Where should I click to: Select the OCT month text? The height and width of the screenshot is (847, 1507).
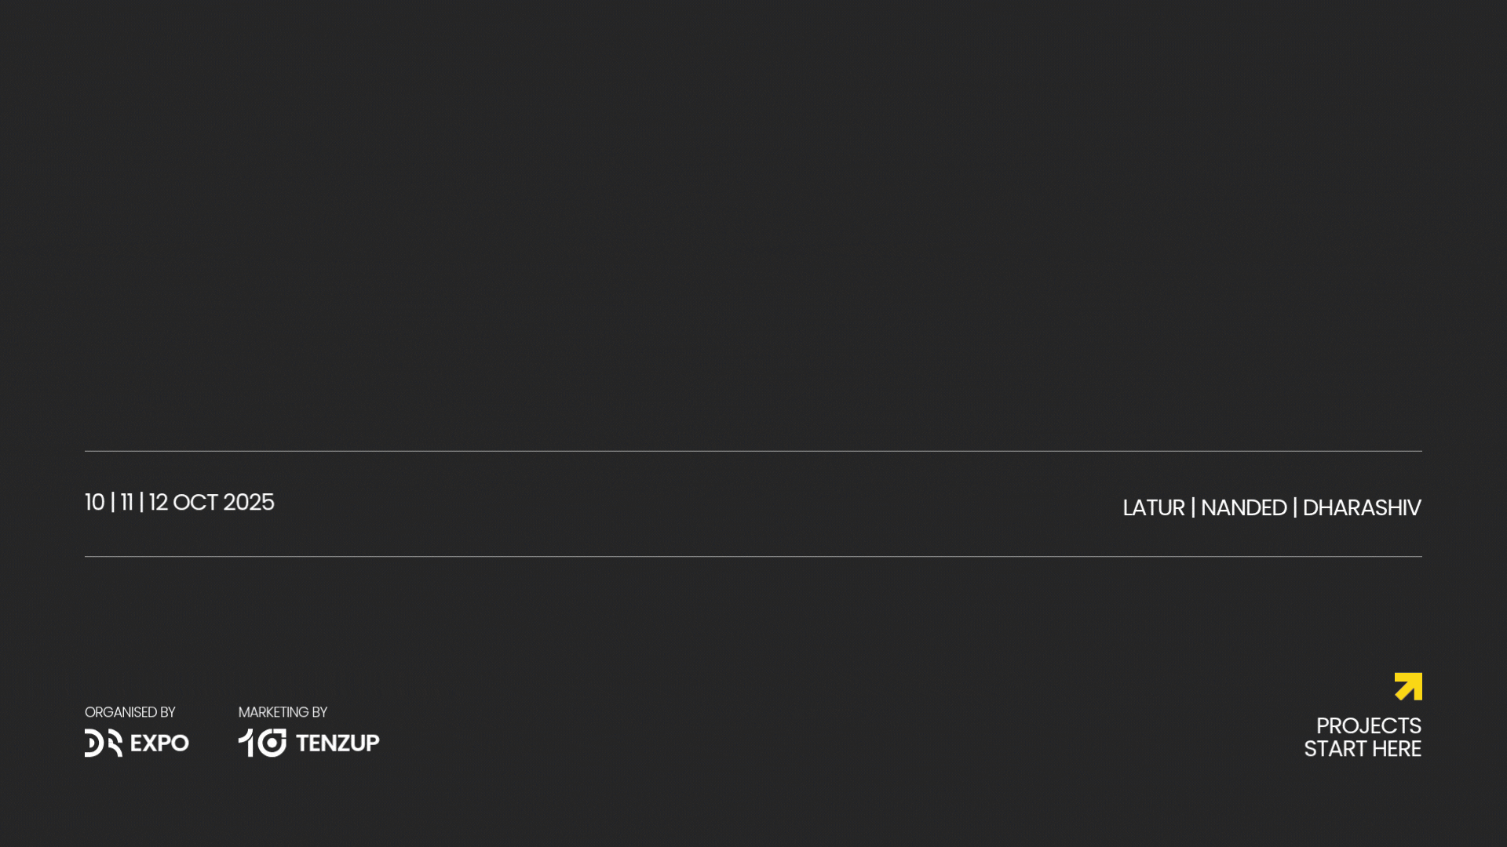pyautogui.click(x=195, y=503)
